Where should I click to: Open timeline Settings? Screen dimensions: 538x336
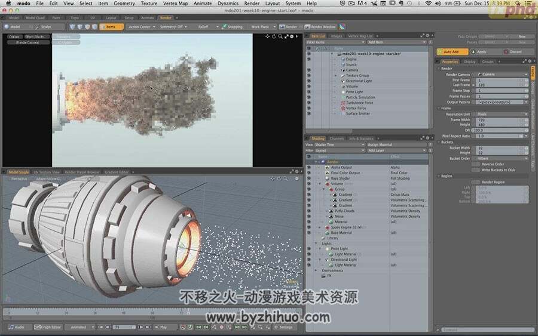tap(283, 327)
